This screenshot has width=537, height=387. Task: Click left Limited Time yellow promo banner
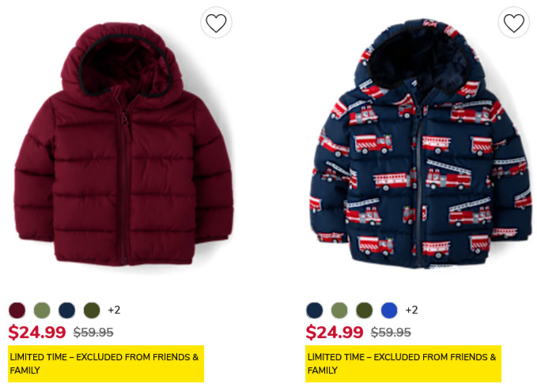(106, 363)
